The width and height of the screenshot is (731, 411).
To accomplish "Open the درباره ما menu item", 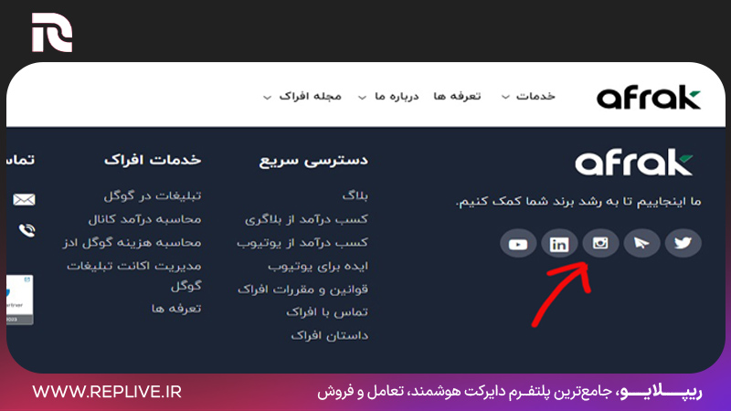I will (397, 96).
